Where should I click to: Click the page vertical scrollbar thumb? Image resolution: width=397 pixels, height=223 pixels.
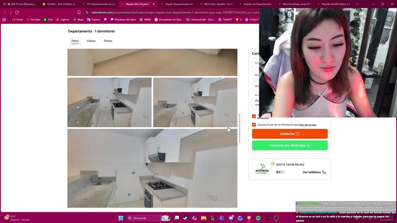pos(239,128)
